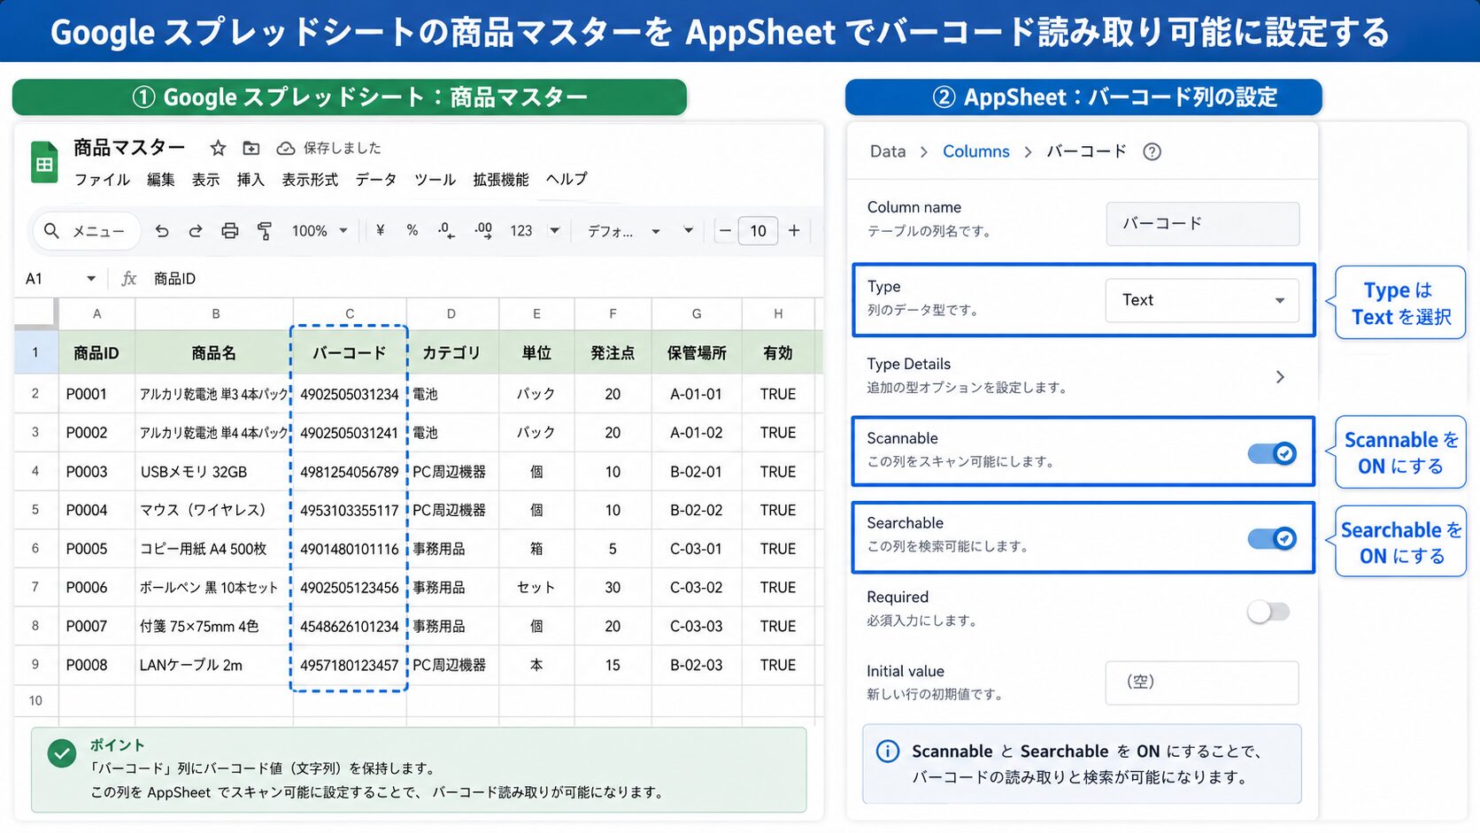Open the ファイル menu
Viewport: 1480px width, 833px height.
tap(102, 180)
